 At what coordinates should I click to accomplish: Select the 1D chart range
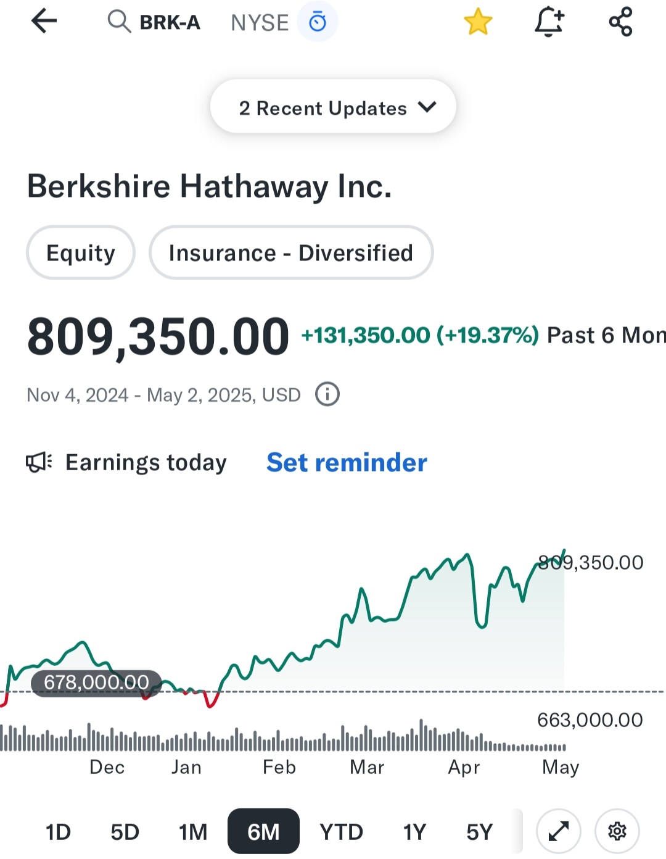pyautogui.click(x=58, y=832)
